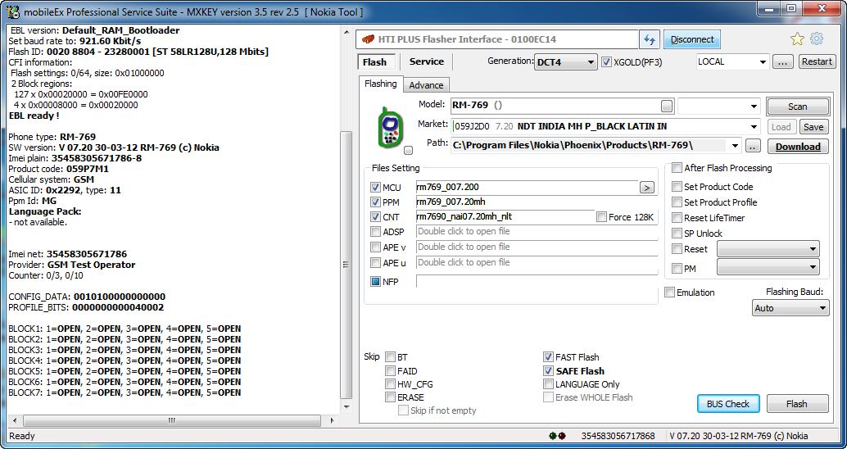Click the ellipsis button next to LOCAL
847x449 pixels.
click(783, 62)
